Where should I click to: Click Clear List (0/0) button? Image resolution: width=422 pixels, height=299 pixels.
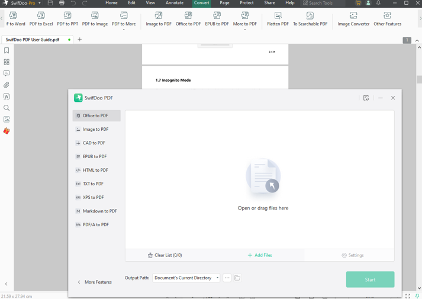pos(165,255)
